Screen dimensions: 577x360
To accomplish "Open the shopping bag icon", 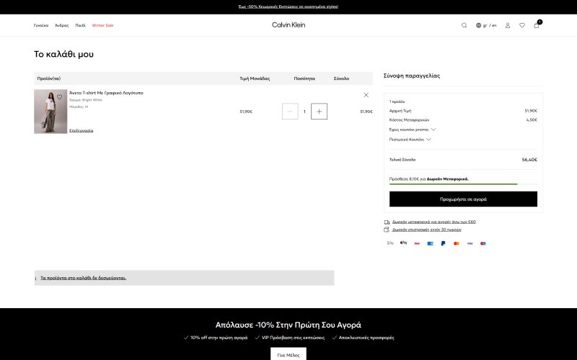I will point(537,25).
